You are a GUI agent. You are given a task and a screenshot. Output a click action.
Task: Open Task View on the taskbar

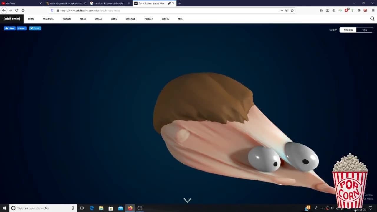(x=82, y=208)
